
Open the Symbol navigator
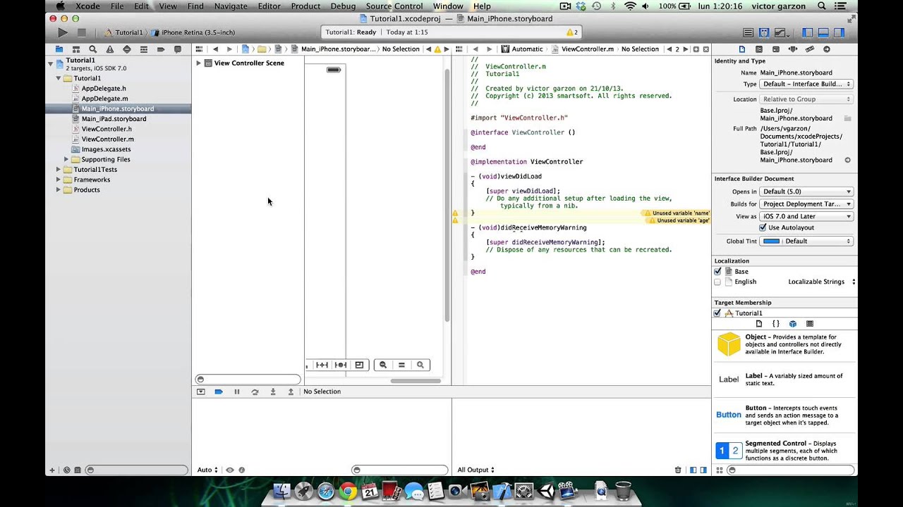[75, 49]
